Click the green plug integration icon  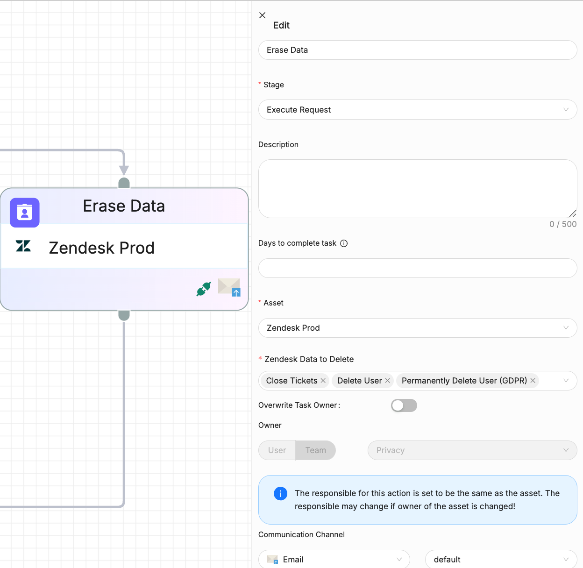[x=204, y=289]
